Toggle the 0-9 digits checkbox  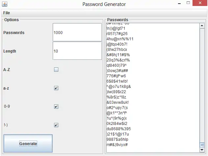[x=56, y=107]
